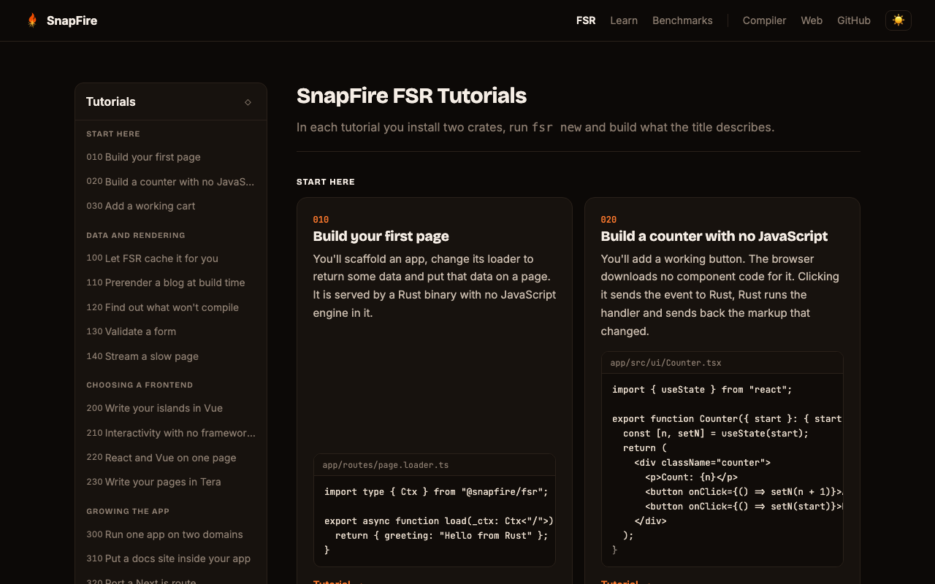This screenshot has width=935, height=584.
Task: Open tutorial 110 Prerender a blog at build time
Action: pyautogui.click(x=171, y=283)
